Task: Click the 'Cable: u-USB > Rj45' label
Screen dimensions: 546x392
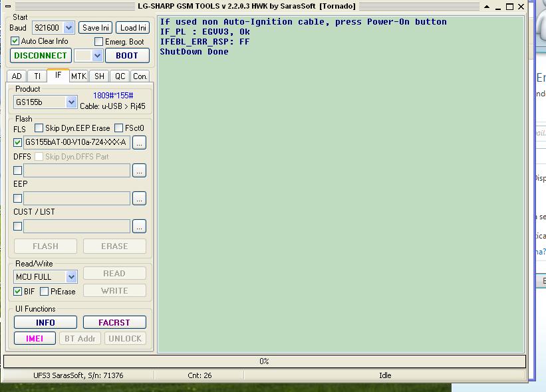Action: tap(112, 106)
